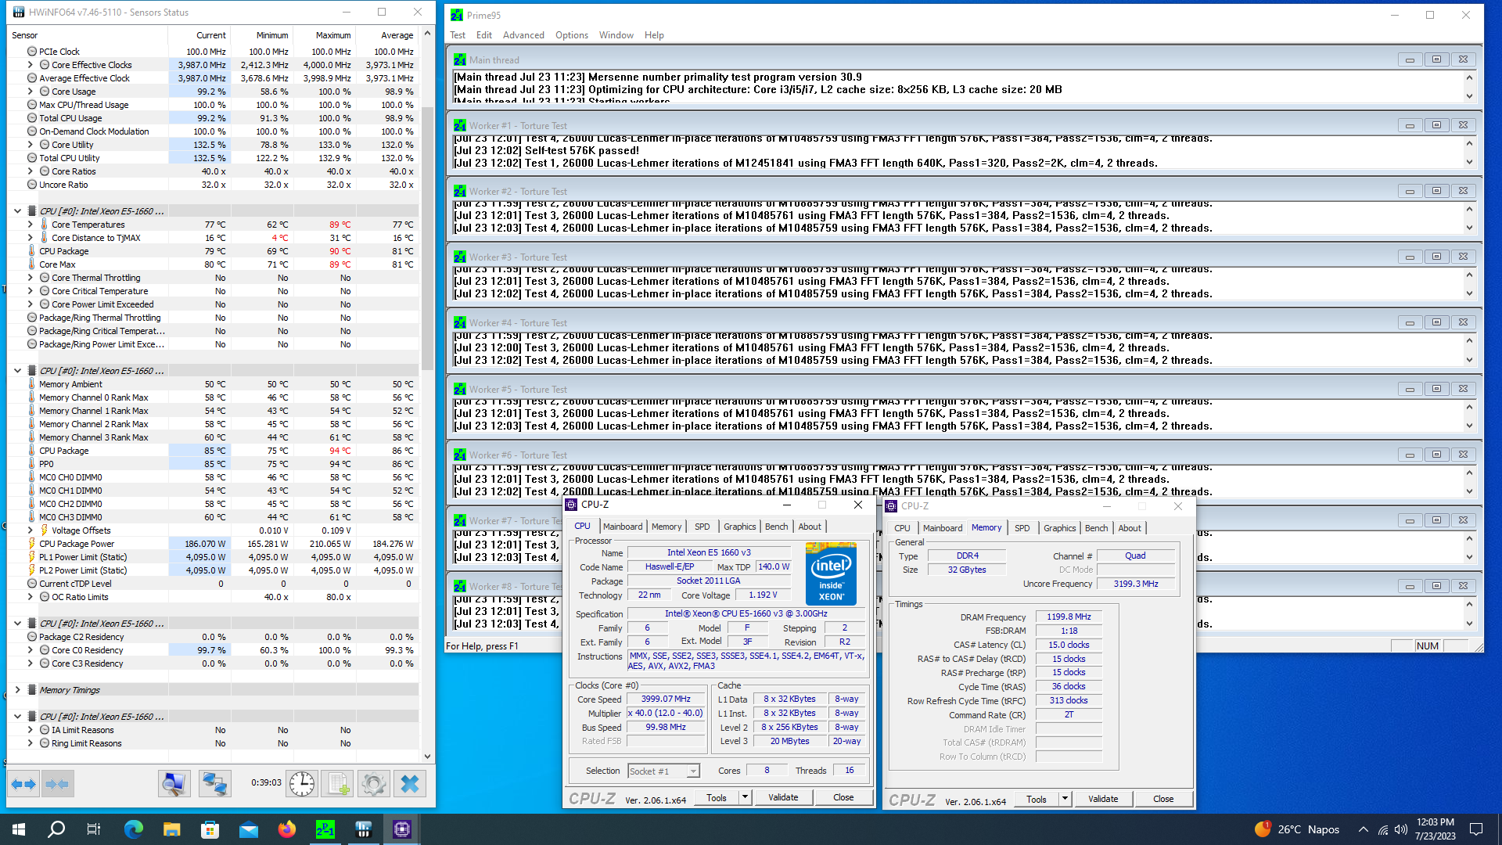The image size is (1502, 845).
Task: Open the Prime95 Window menu
Action: [x=616, y=35]
